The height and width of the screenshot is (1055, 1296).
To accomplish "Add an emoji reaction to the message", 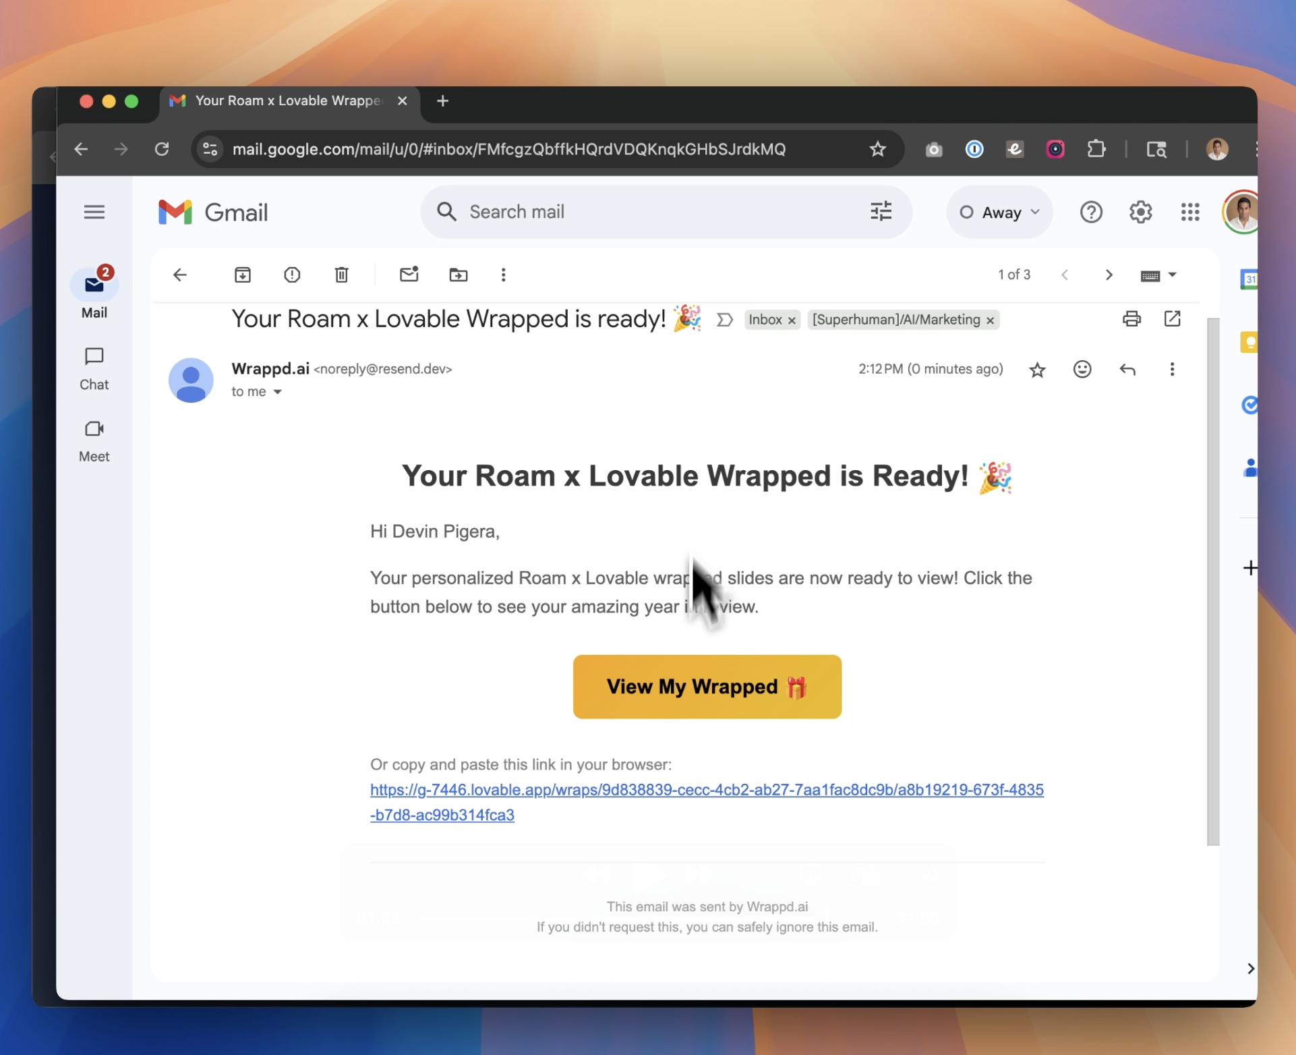I will (1082, 369).
